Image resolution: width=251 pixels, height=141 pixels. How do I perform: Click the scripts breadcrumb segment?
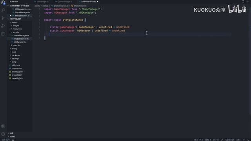click(x=45, y=6)
